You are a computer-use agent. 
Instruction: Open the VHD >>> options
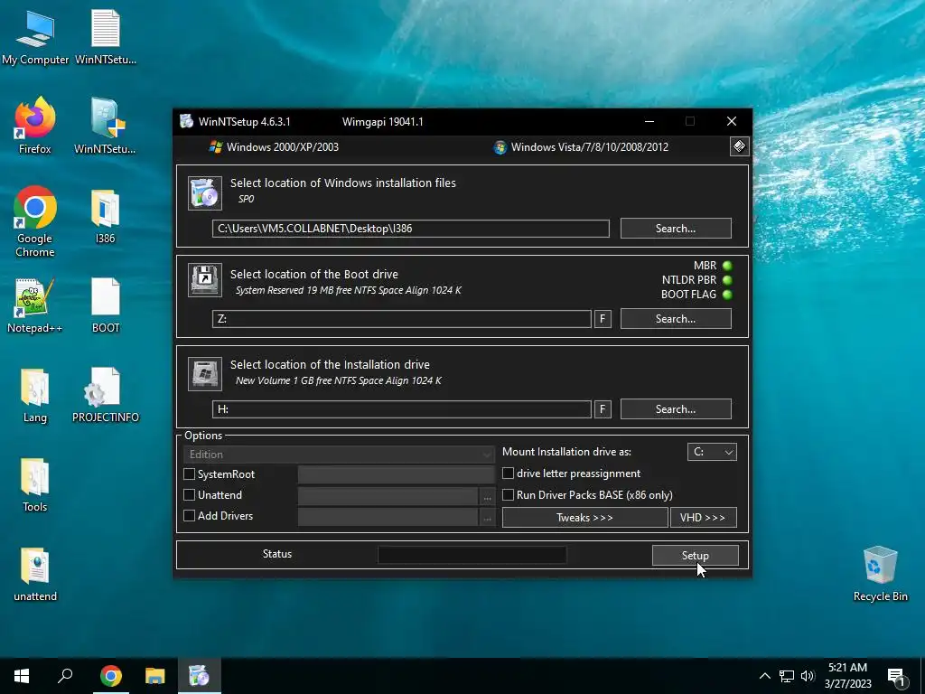(x=703, y=518)
